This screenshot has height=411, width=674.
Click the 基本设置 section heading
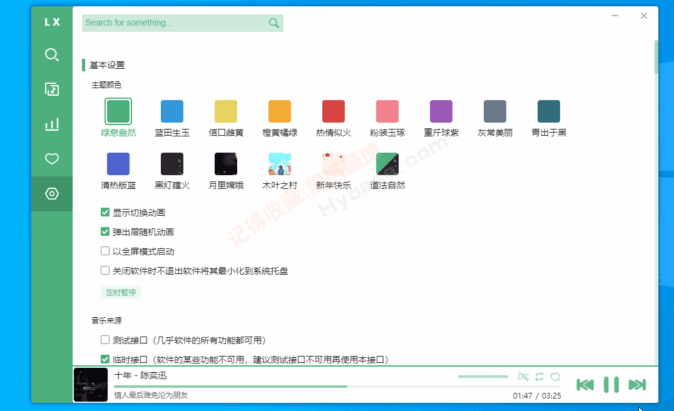107,65
